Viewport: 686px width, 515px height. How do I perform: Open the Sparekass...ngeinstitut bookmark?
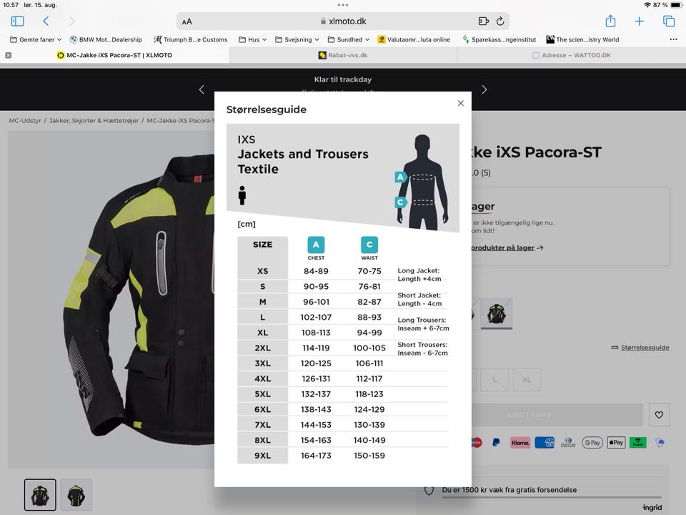point(499,39)
